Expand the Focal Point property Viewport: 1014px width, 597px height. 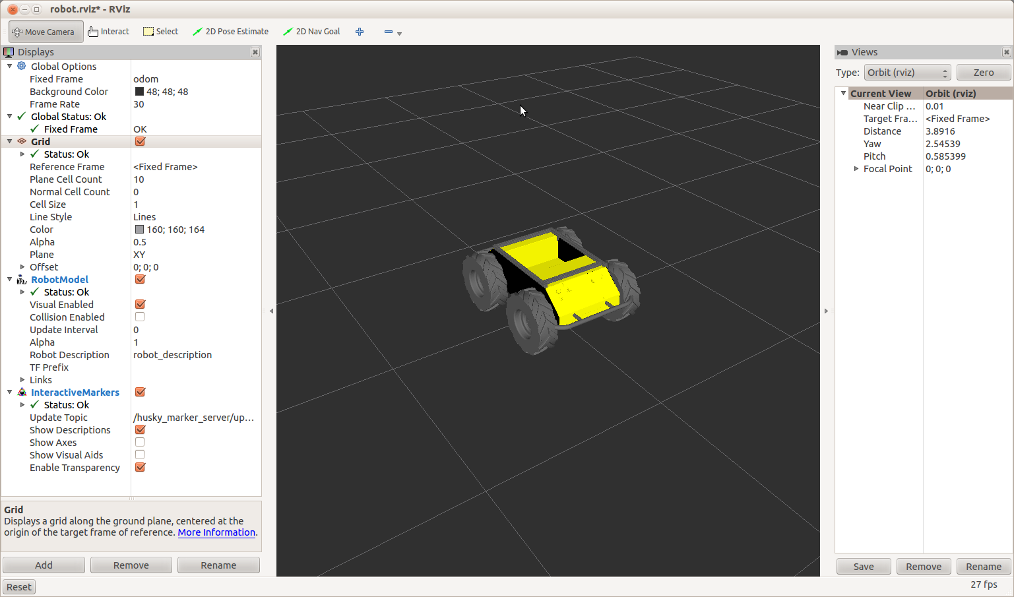tap(856, 169)
